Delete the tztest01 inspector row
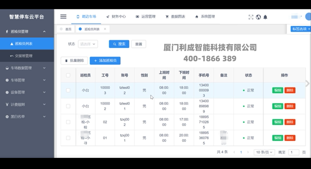 (290, 106)
